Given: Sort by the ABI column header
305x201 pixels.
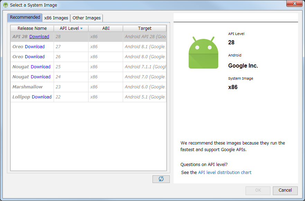Looking at the screenshot, I should [x=106, y=28].
